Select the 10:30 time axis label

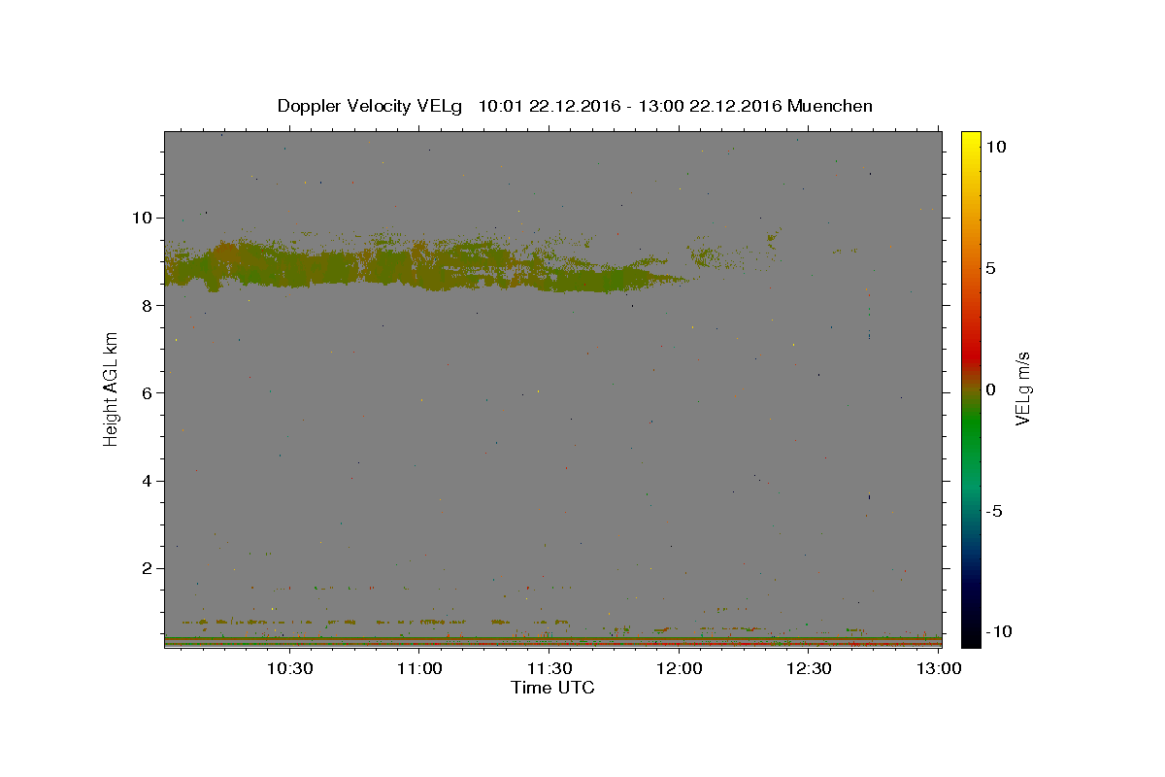tap(289, 669)
